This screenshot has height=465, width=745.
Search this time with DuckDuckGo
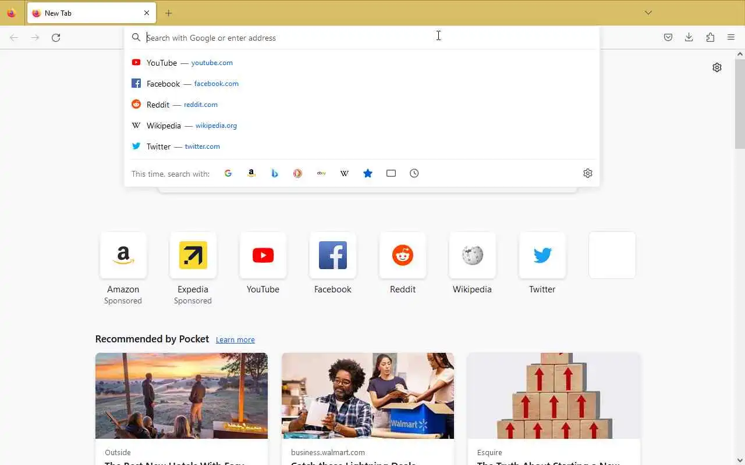click(x=298, y=173)
